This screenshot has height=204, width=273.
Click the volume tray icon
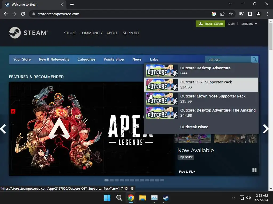point(248,198)
